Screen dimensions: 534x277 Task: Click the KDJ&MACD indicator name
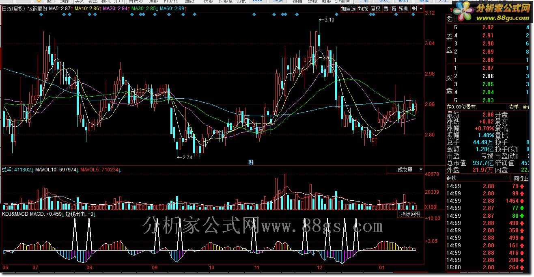click(15, 214)
